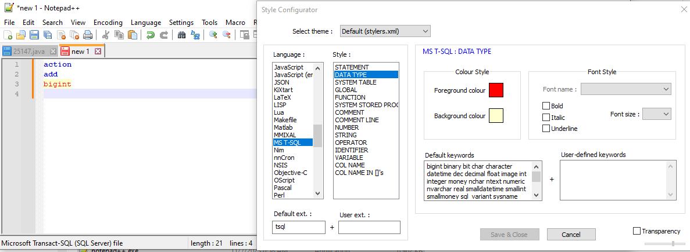Select Makefile in the Language list
Viewport: 690px width, 252px height.
coord(292,120)
